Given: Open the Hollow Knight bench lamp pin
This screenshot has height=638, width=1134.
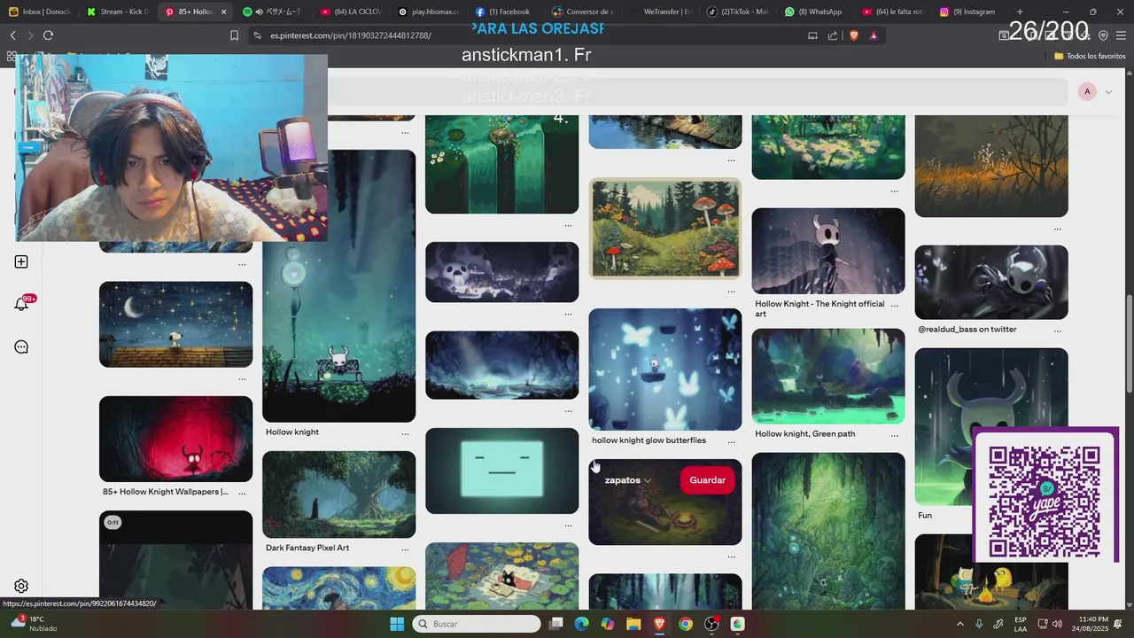Looking at the screenshot, I should tap(338, 285).
